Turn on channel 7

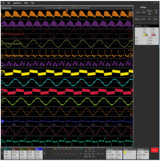pyautogui.click(x=77, y=154)
